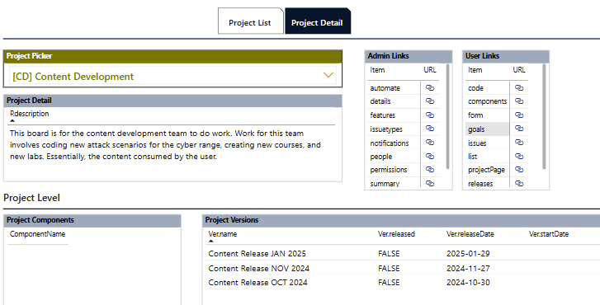The image size is (600, 305).
Task: Open the projectPage user link icon
Action: click(x=519, y=169)
